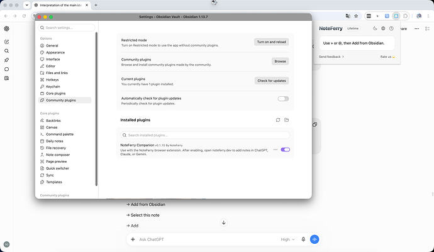Open Quick switcher plugin settings
Screen dimensions: 434x252
click(x=57, y=168)
